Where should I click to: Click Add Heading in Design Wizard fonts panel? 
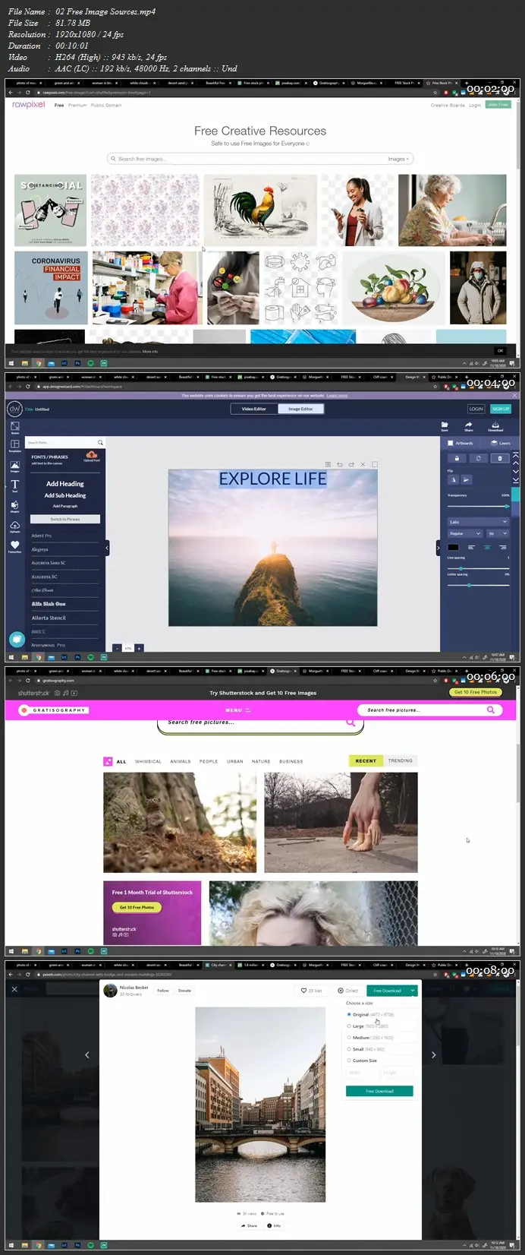[x=65, y=484]
